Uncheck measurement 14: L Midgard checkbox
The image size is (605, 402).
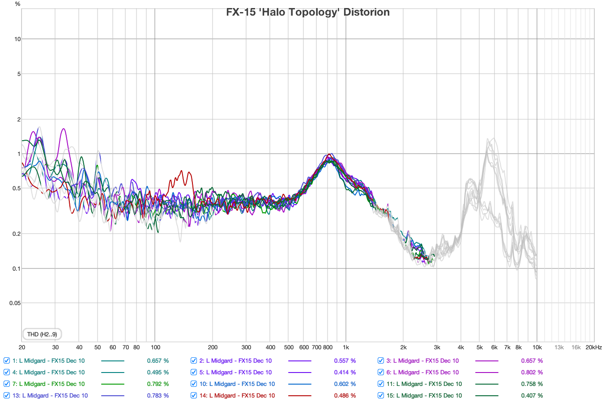click(194, 395)
